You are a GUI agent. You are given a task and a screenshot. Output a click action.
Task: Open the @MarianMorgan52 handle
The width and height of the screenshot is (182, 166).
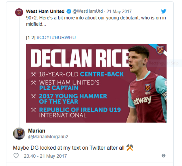point(48,137)
